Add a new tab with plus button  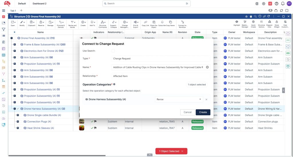coord(21,11)
